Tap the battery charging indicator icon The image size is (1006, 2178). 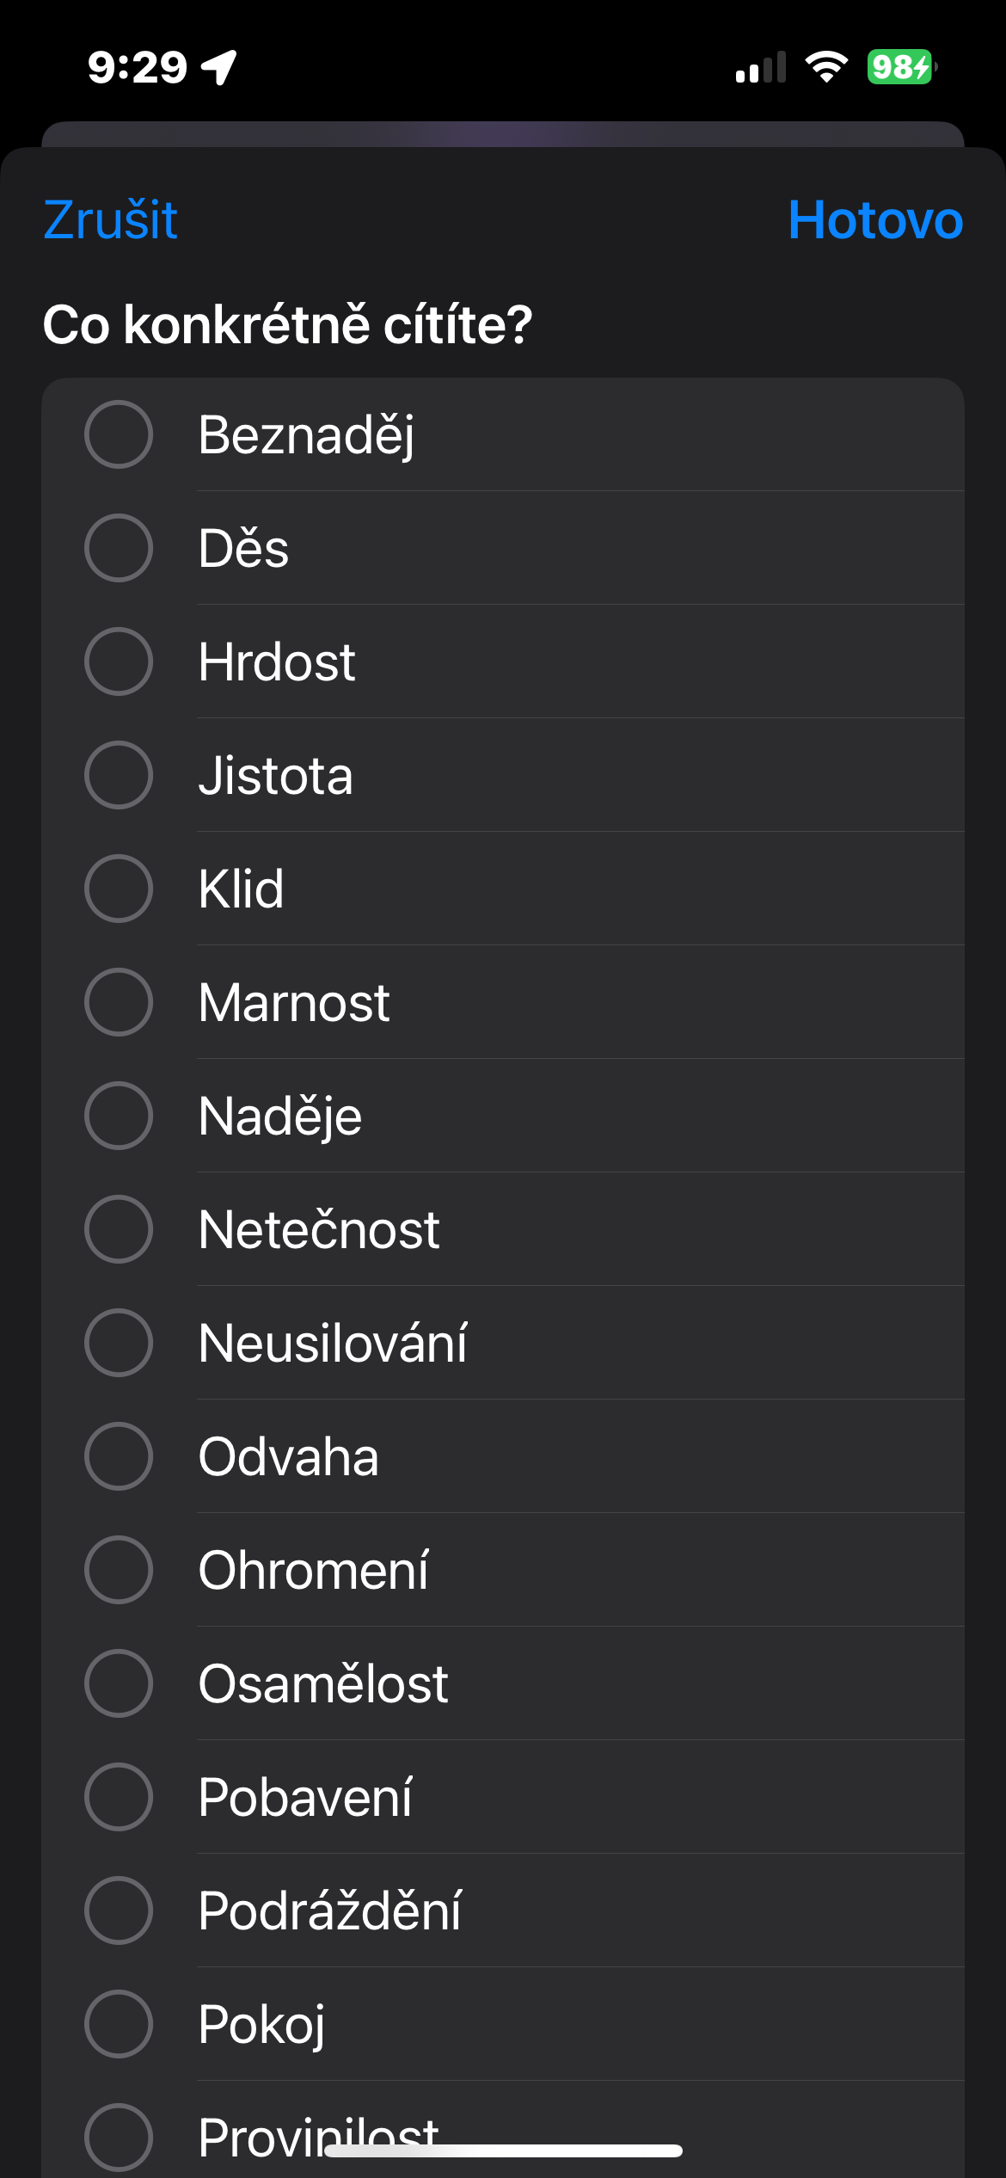point(900,67)
